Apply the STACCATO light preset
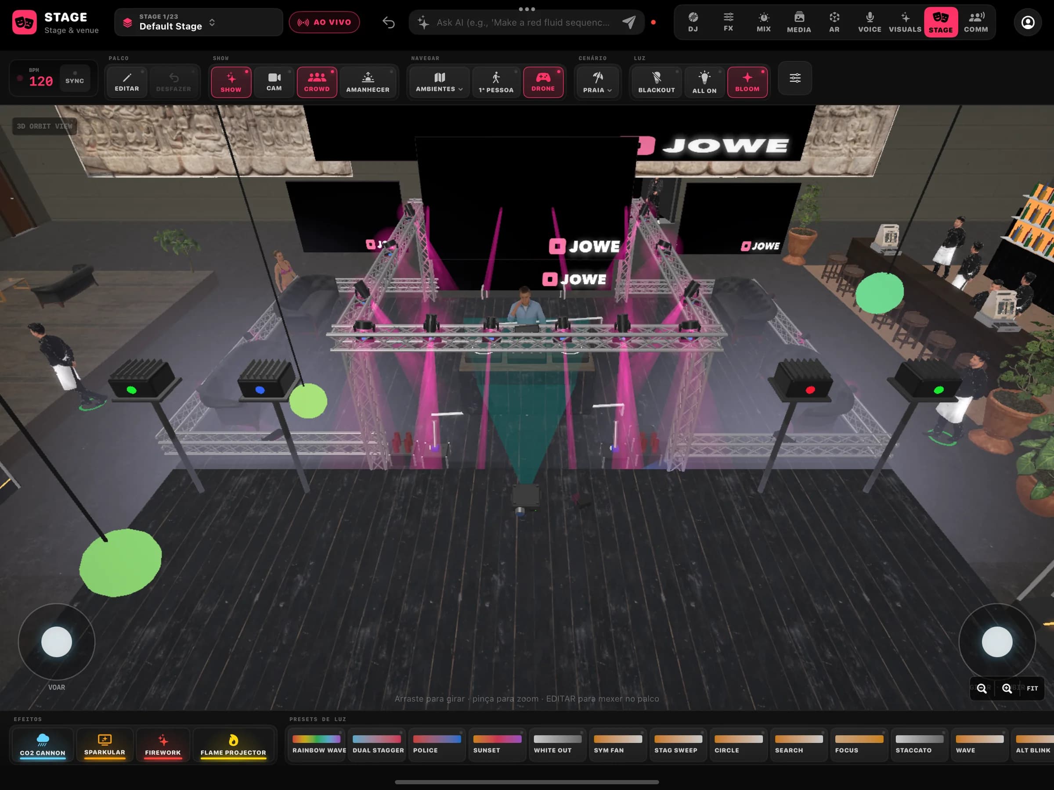The image size is (1054, 790). pyautogui.click(x=919, y=745)
